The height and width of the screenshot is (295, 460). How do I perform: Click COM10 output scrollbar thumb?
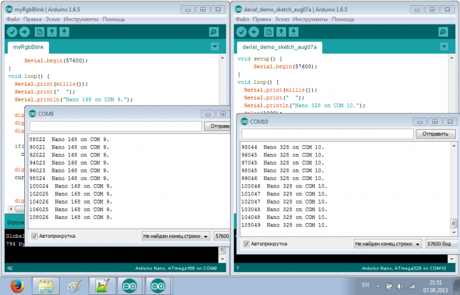pos(454,224)
